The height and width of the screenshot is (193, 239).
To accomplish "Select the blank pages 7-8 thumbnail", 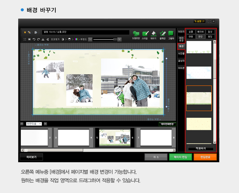I will click(156, 138).
